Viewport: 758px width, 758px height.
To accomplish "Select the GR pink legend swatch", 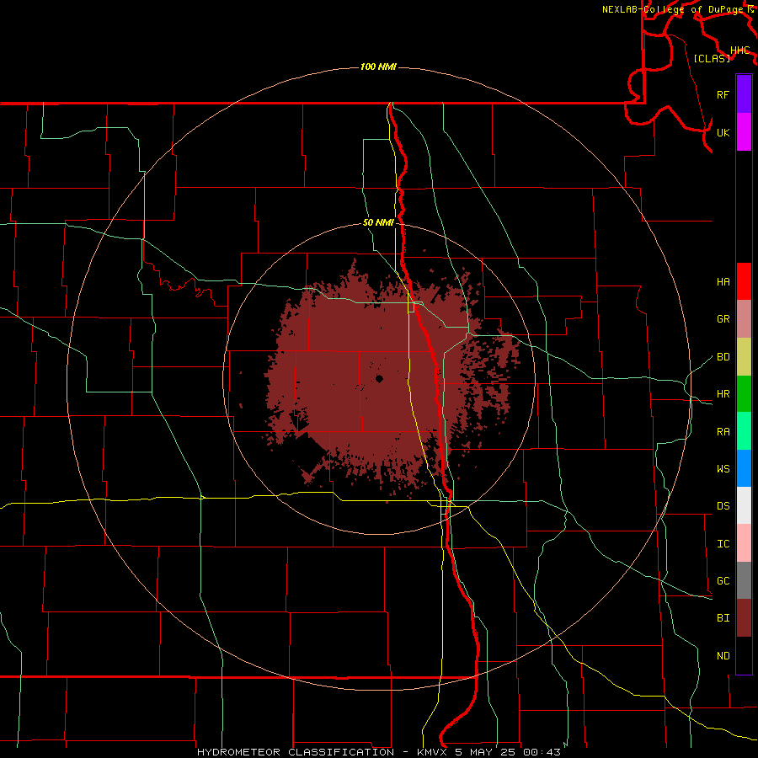I will click(744, 318).
